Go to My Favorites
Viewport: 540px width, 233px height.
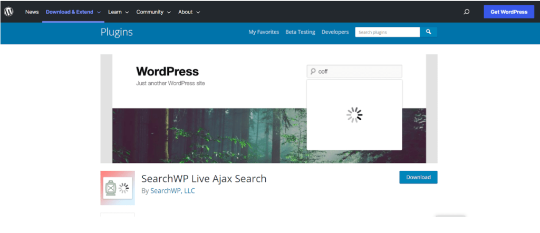pyautogui.click(x=264, y=32)
